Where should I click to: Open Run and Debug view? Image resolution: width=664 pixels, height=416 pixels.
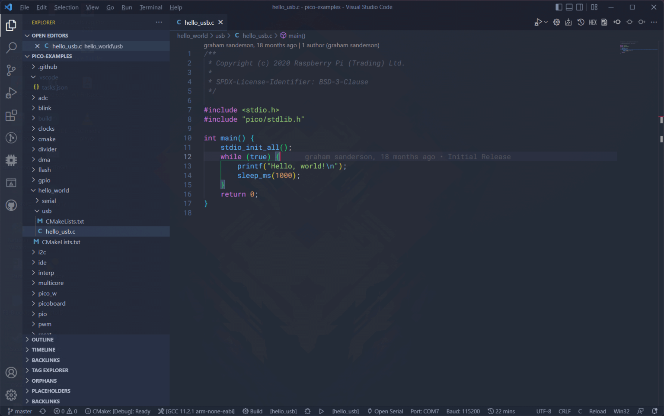[11, 93]
